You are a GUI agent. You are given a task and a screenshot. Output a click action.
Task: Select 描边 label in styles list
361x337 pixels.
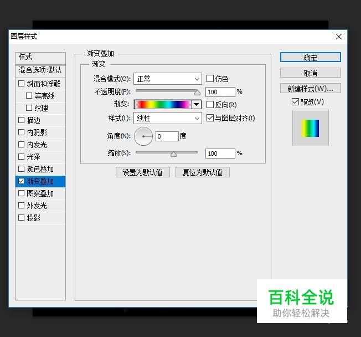[34, 120]
